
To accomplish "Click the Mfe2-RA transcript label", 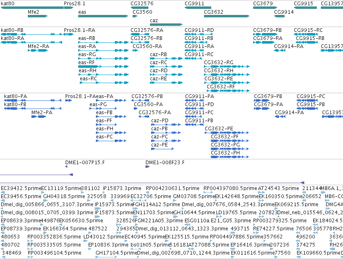I will click(x=39, y=46).
